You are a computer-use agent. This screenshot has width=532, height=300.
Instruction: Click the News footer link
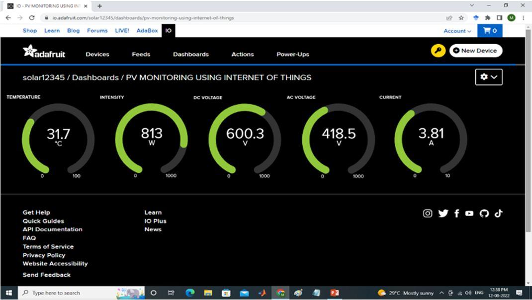click(153, 229)
